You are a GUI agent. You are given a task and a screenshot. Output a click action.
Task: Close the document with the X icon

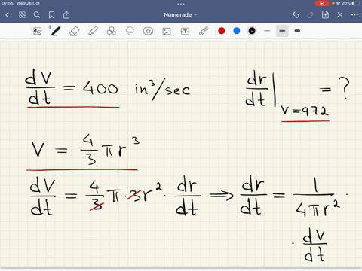340,15
